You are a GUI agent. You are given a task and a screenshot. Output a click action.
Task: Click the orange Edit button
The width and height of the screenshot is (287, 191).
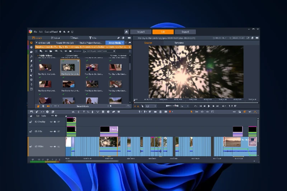tap(163, 32)
